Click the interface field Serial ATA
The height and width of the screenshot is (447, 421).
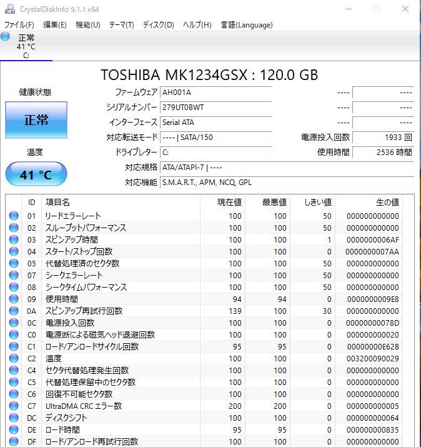click(215, 123)
